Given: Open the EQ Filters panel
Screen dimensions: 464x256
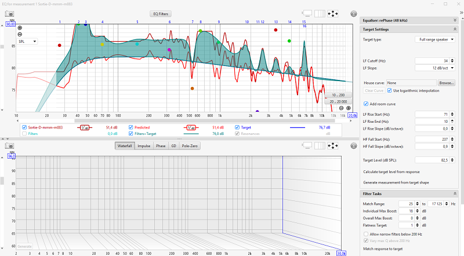Looking at the screenshot, I should [x=161, y=14].
